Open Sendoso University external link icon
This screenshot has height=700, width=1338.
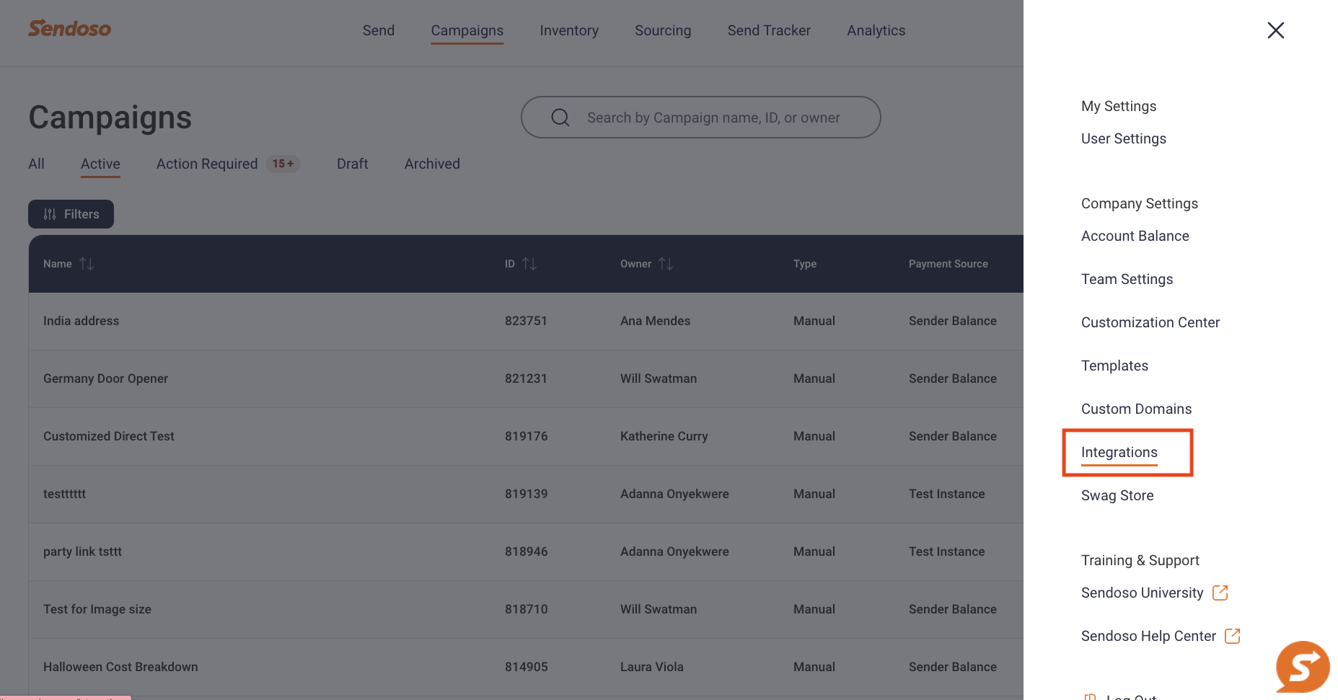click(1220, 593)
